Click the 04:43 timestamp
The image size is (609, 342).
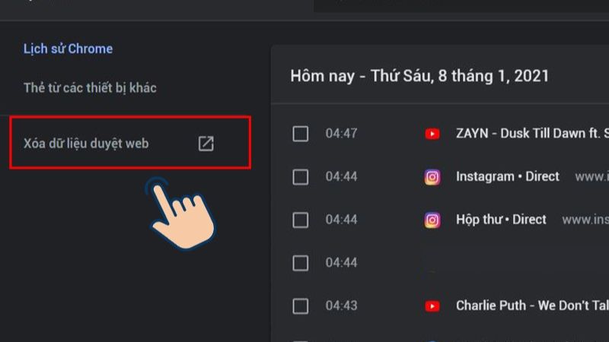tap(341, 306)
